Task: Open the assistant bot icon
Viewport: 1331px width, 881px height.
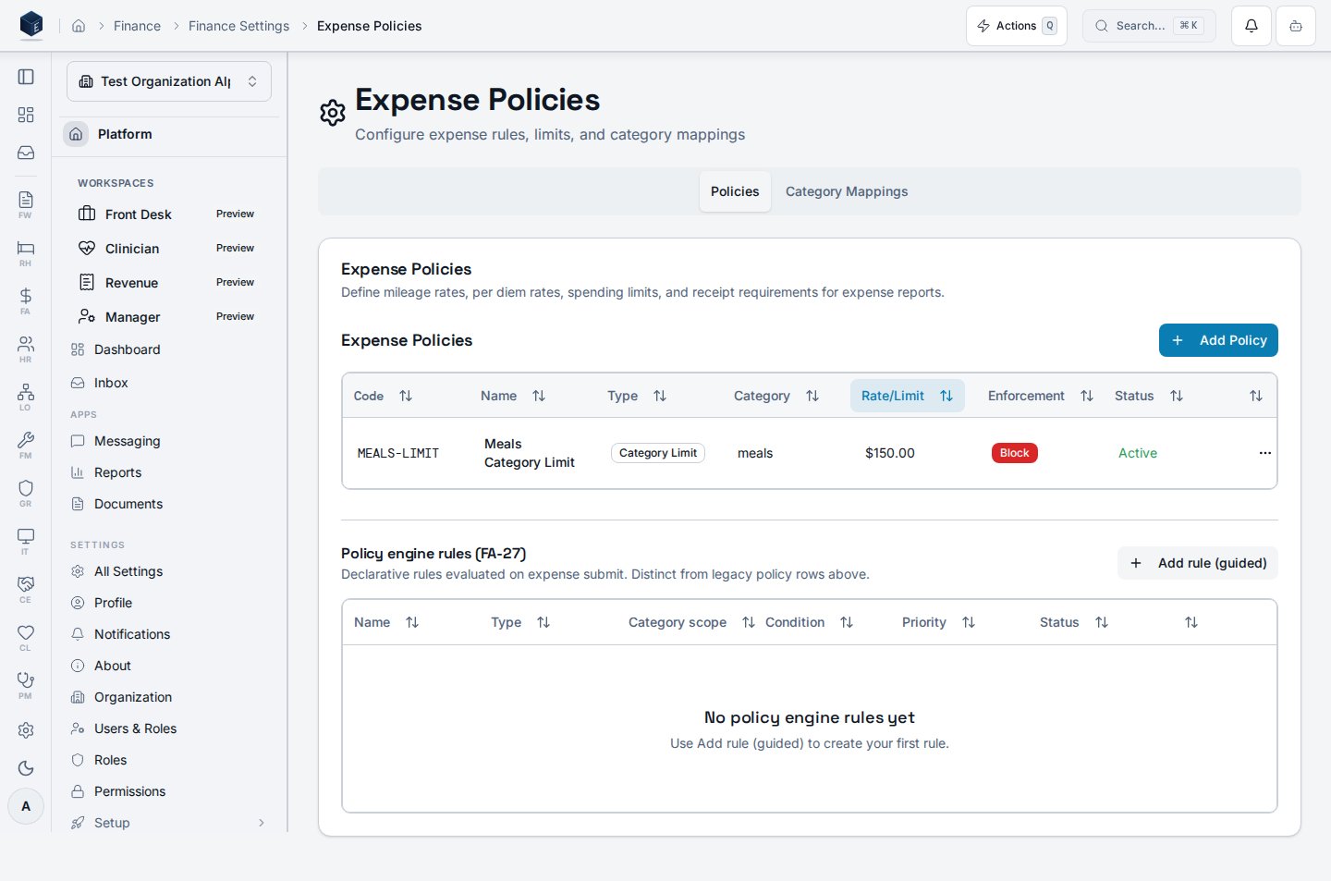Action: point(1296,26)
